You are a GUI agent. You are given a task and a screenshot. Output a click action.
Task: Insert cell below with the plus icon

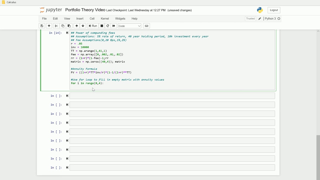[x=49, y=26]
